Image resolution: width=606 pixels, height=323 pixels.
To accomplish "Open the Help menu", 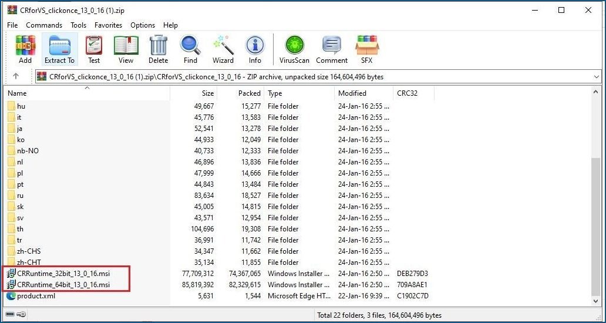I will point(170,25).
